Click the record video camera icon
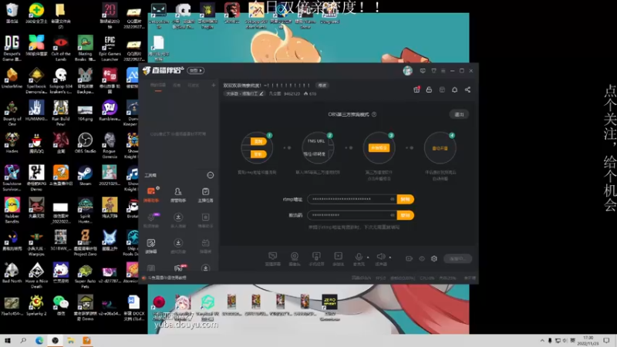This screenshot has height=347, width=617. click(409, 258)
